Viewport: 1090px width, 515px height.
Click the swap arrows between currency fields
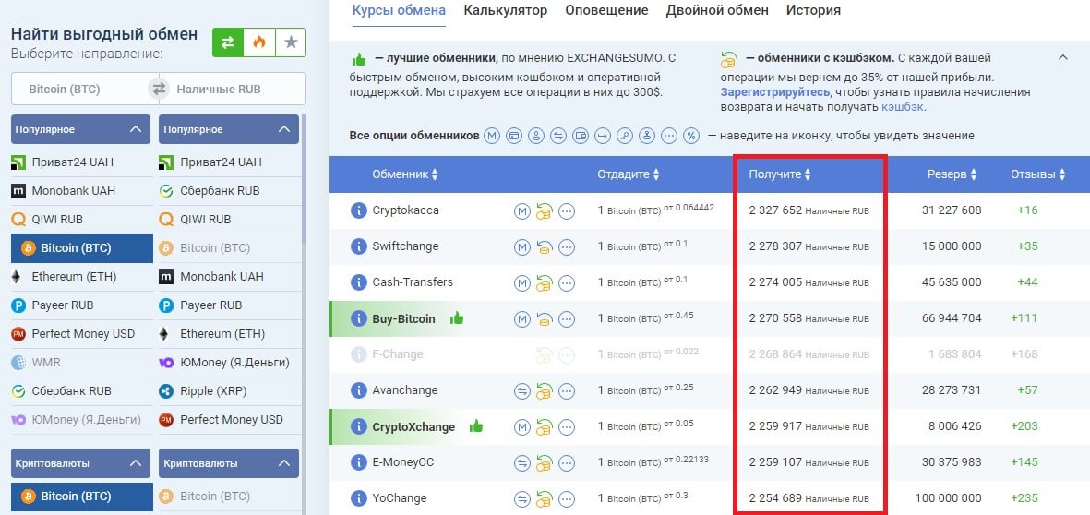point(159,89)
